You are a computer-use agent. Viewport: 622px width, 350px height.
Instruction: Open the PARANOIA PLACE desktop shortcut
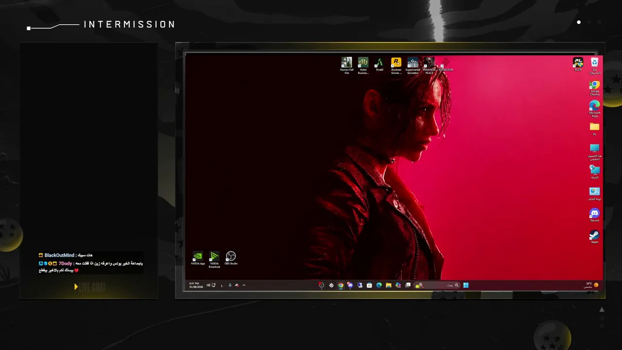click(429, 66)
